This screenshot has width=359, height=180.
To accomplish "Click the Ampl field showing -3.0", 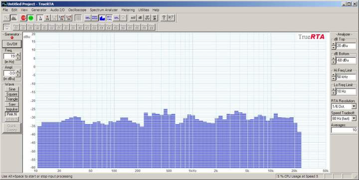I will 9,73.
